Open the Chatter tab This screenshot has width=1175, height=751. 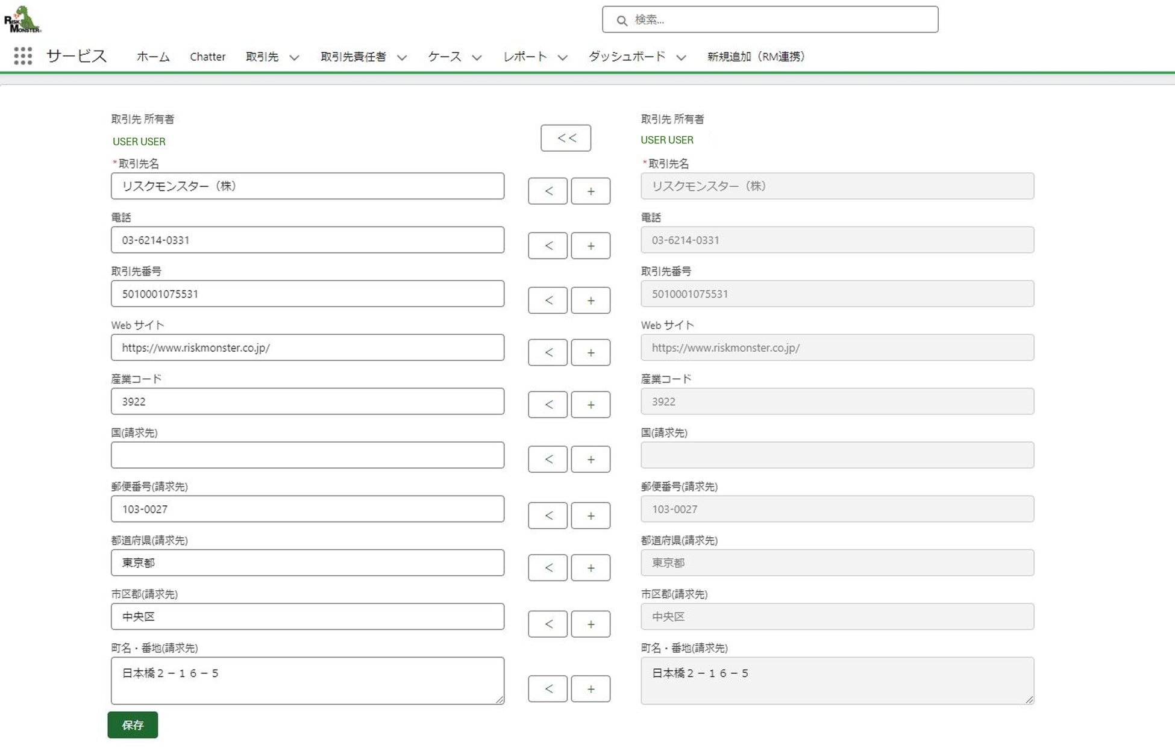tap(207, 57)
